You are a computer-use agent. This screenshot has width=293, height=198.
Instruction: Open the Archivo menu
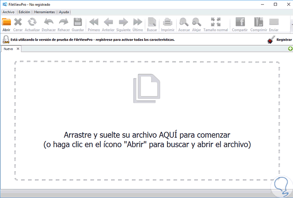click(x=8, y=12)
